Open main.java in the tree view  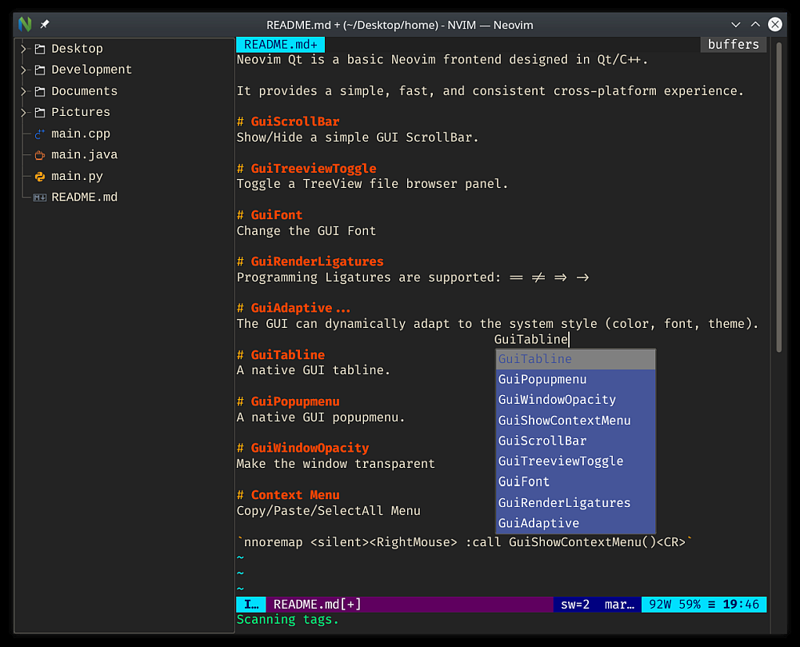pos(84,154)
